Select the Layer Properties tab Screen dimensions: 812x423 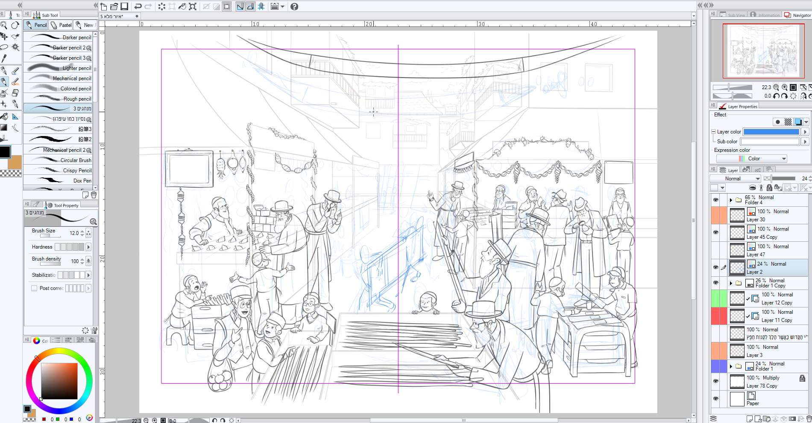click(x=739, y=107)
